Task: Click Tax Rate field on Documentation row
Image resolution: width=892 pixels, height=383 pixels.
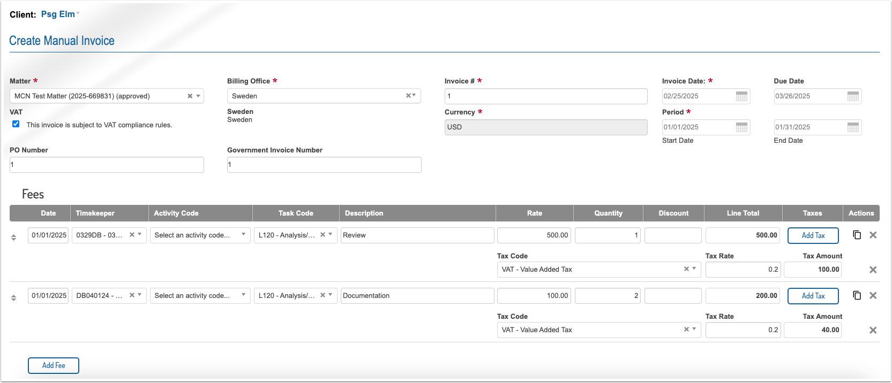Action: coord(743,330)
